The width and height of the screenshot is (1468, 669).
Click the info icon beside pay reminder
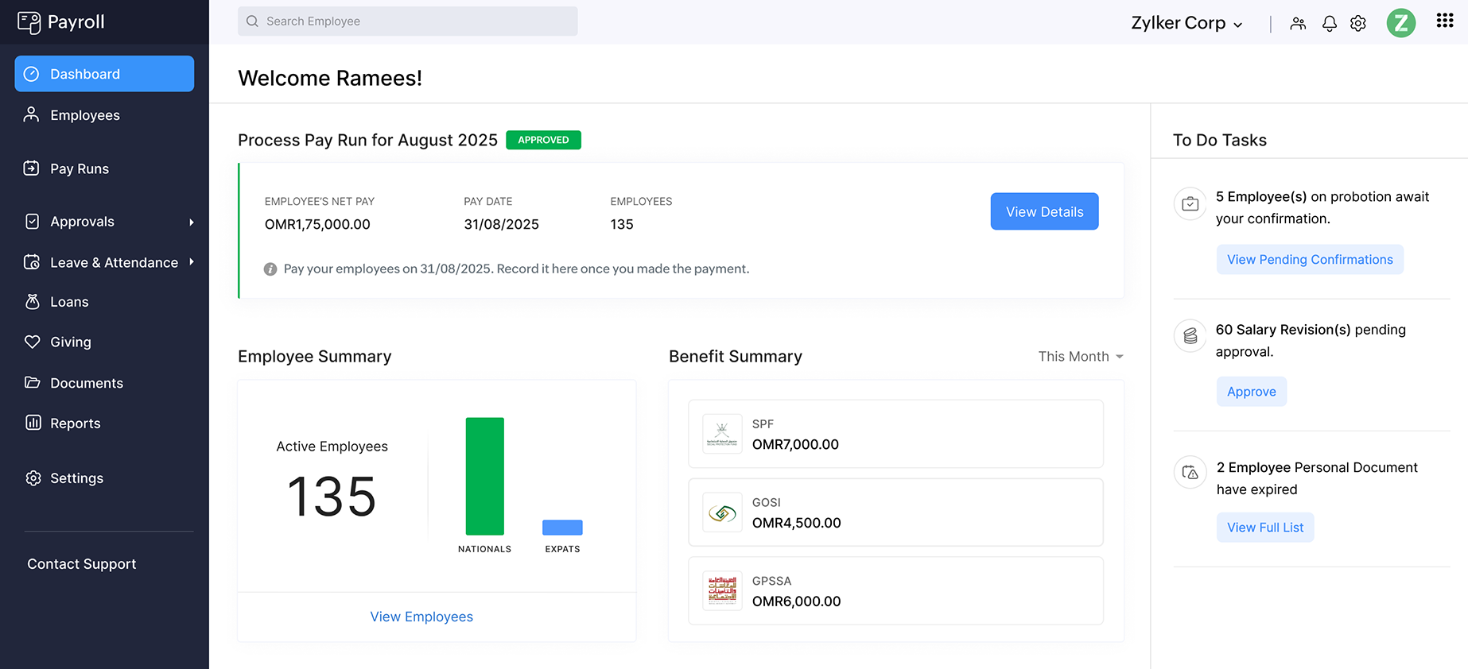[x=270, y=269]
